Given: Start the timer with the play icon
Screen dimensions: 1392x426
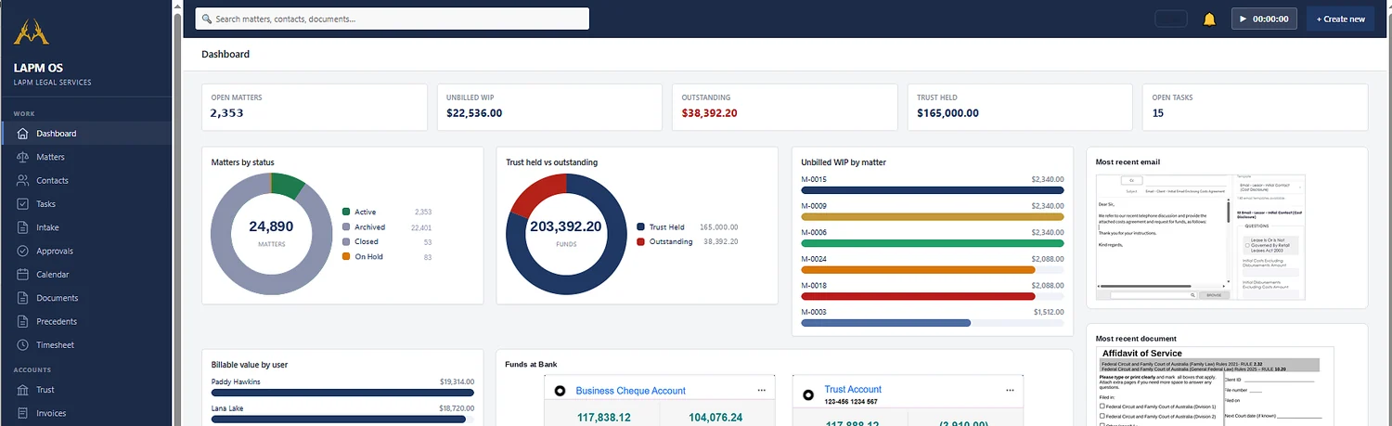Looking at the screenshot, I should click(1242, 19).
